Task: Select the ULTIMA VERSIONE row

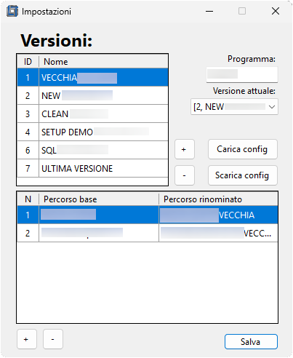Action: [x=92, y=168]
